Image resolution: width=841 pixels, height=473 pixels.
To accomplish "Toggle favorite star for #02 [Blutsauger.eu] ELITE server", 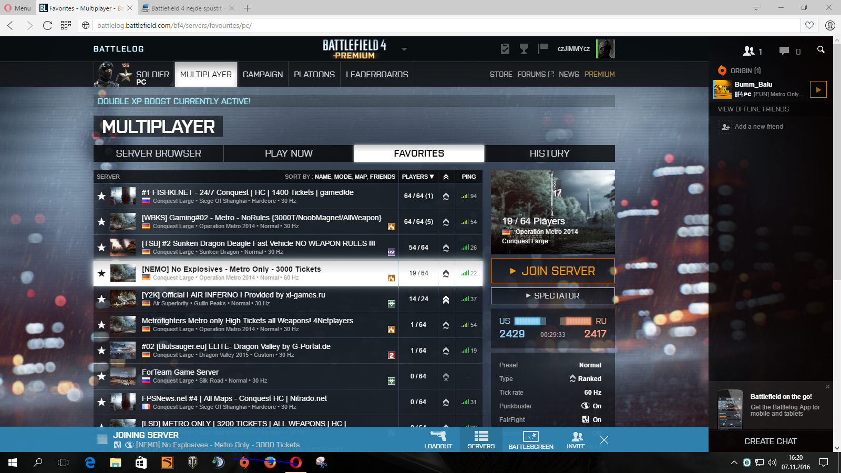I will [x=101, y=351].
